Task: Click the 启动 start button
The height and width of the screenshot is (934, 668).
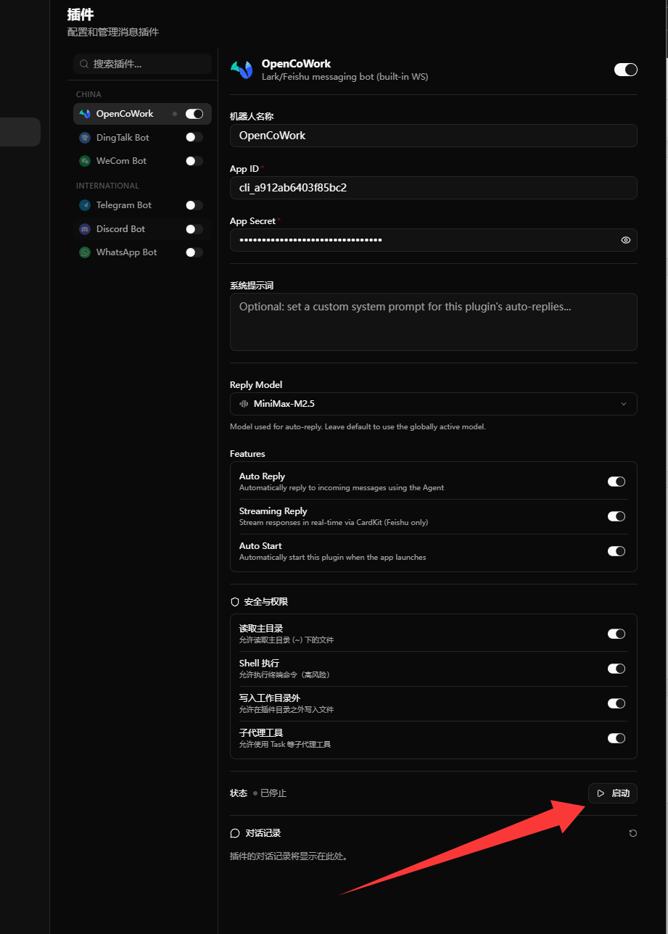Action: [613, 793]
